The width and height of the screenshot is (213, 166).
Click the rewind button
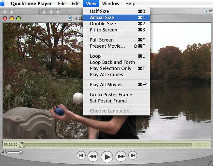pyautogui.click(x=93, y=156)
